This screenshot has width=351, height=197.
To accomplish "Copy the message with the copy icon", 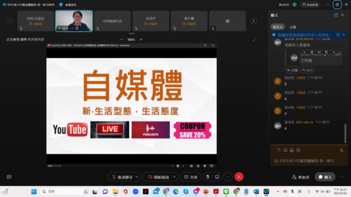I will (x=326, y=52).
